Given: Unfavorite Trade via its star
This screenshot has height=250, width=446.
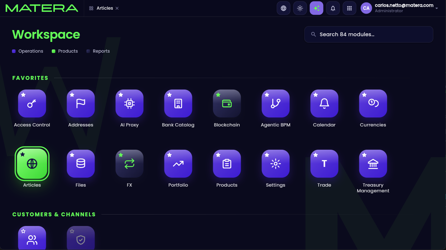Looking at the screenshot, I should [316, 155].
